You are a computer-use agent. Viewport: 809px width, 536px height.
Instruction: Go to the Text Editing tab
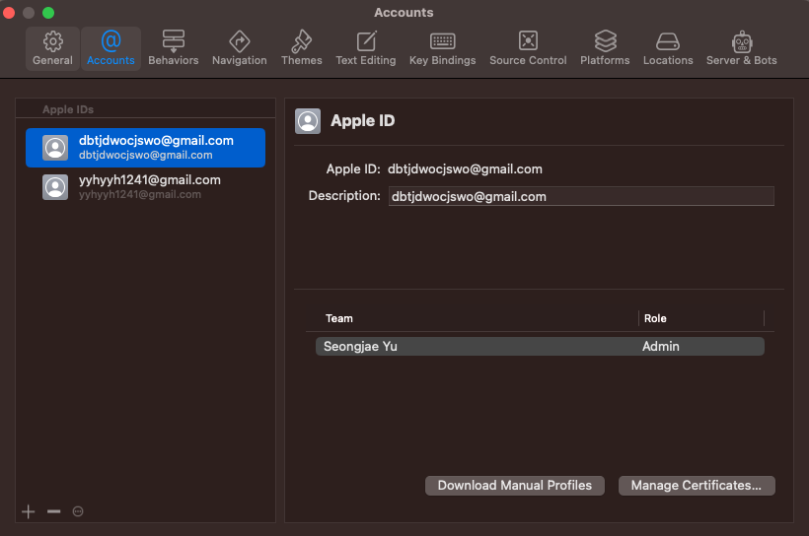366,48
